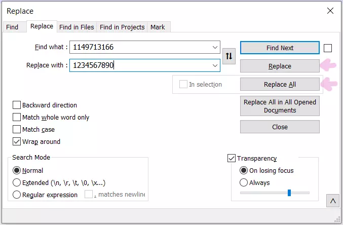Open the Mark tab
Viewport: 343px width, 225px height.
[x=158, y=27]
